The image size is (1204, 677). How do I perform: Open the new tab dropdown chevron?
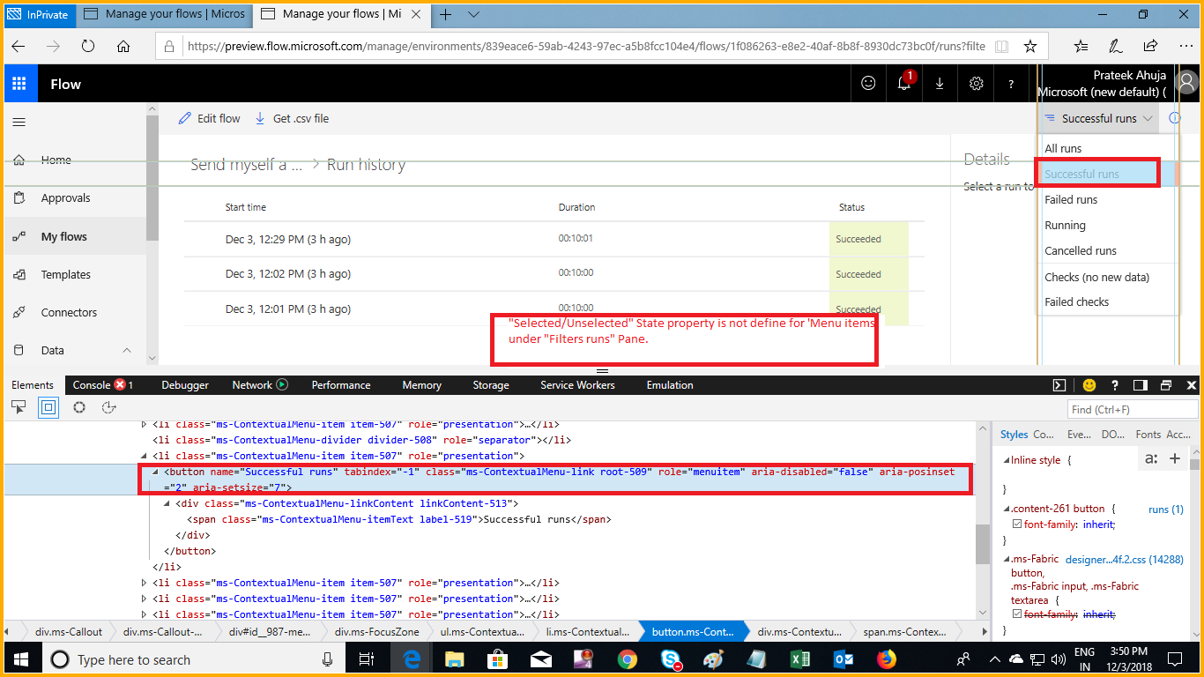click(475, 15)
